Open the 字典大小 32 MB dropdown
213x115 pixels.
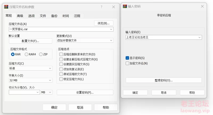click(x=31, y=80)
